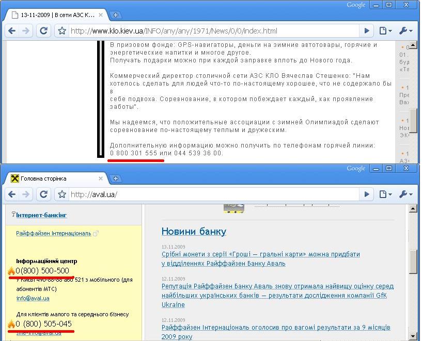
Task: Open page menu in aval.ua window
Action: 385,194
